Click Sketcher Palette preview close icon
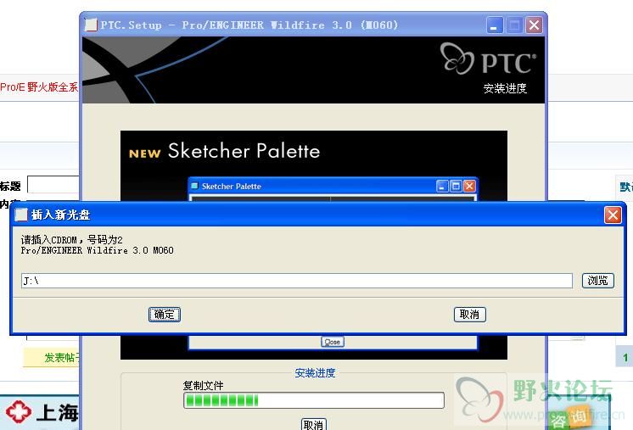633x430 pixels. 469,186
